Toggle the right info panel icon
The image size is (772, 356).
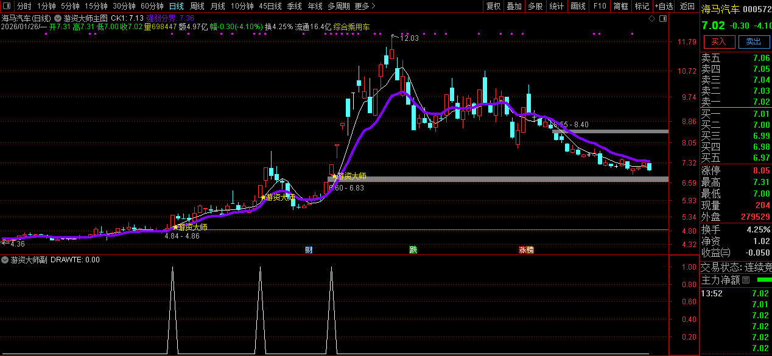tap(663, 19)
